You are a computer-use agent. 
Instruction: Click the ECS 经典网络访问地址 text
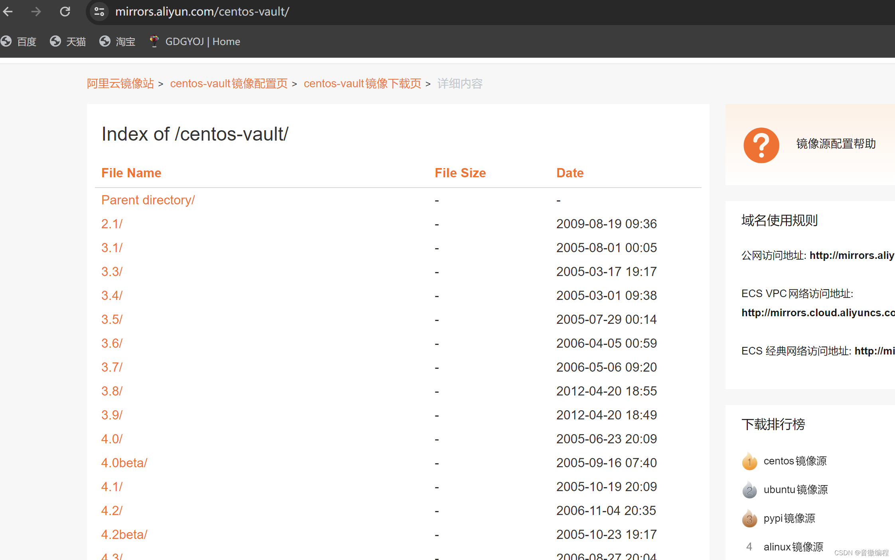tap(796, 351)
